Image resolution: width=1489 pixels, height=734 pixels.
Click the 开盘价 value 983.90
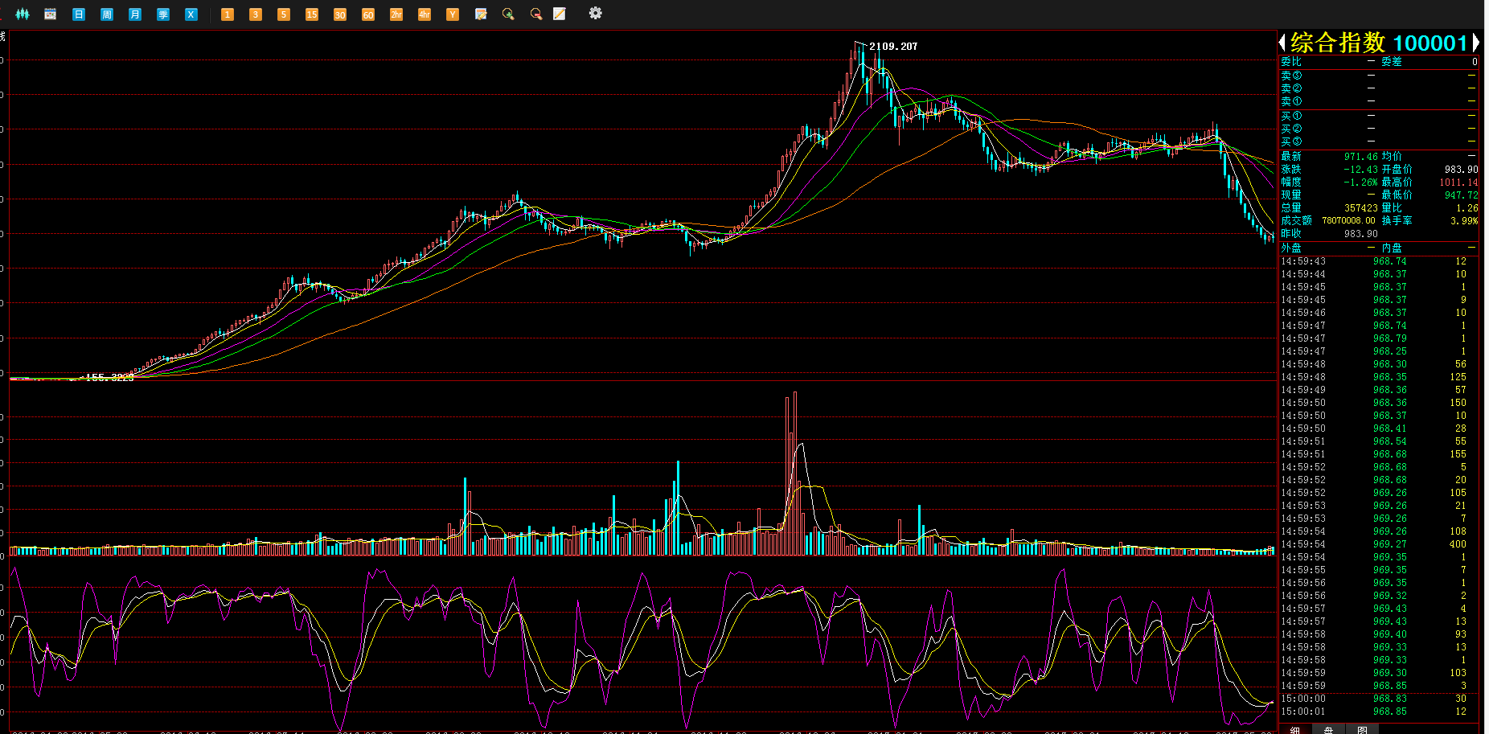[x=1461, y=170]
